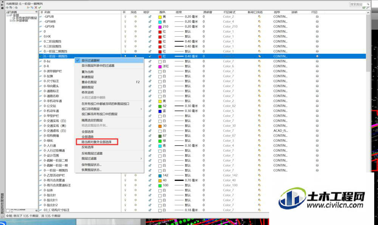Collapse the 全部 tree node
Screen dimensions: 378x225
(x=8, y=15)
